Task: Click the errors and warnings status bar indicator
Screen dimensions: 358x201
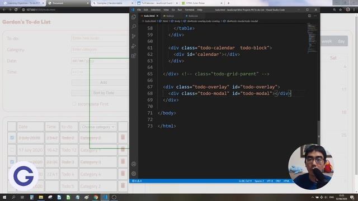Action: click(136, 181)
